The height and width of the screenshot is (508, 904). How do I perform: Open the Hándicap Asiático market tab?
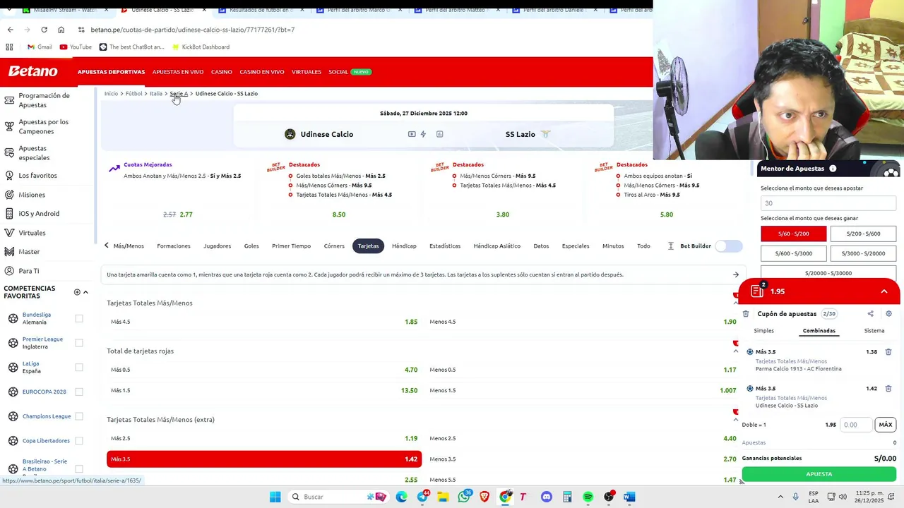pos(496,246)
